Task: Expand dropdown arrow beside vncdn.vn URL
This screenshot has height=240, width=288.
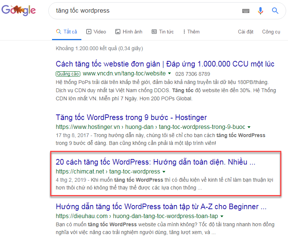Action: coord(169,74)
